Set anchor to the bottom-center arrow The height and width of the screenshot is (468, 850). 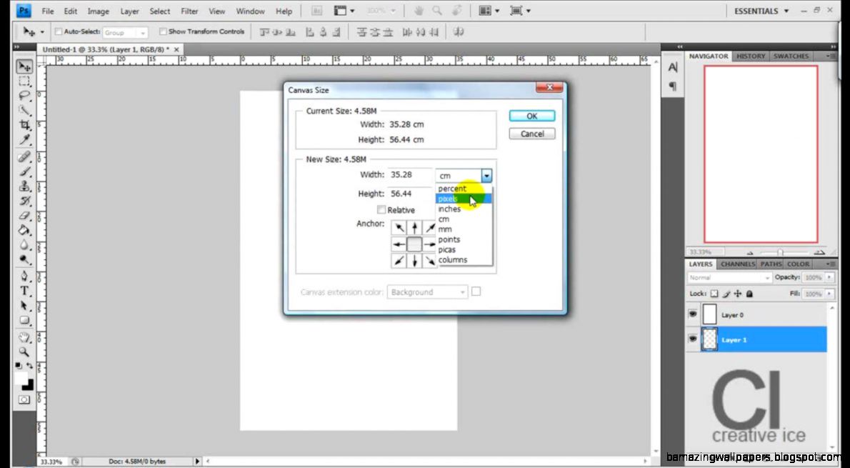click(x=414, y=261)
